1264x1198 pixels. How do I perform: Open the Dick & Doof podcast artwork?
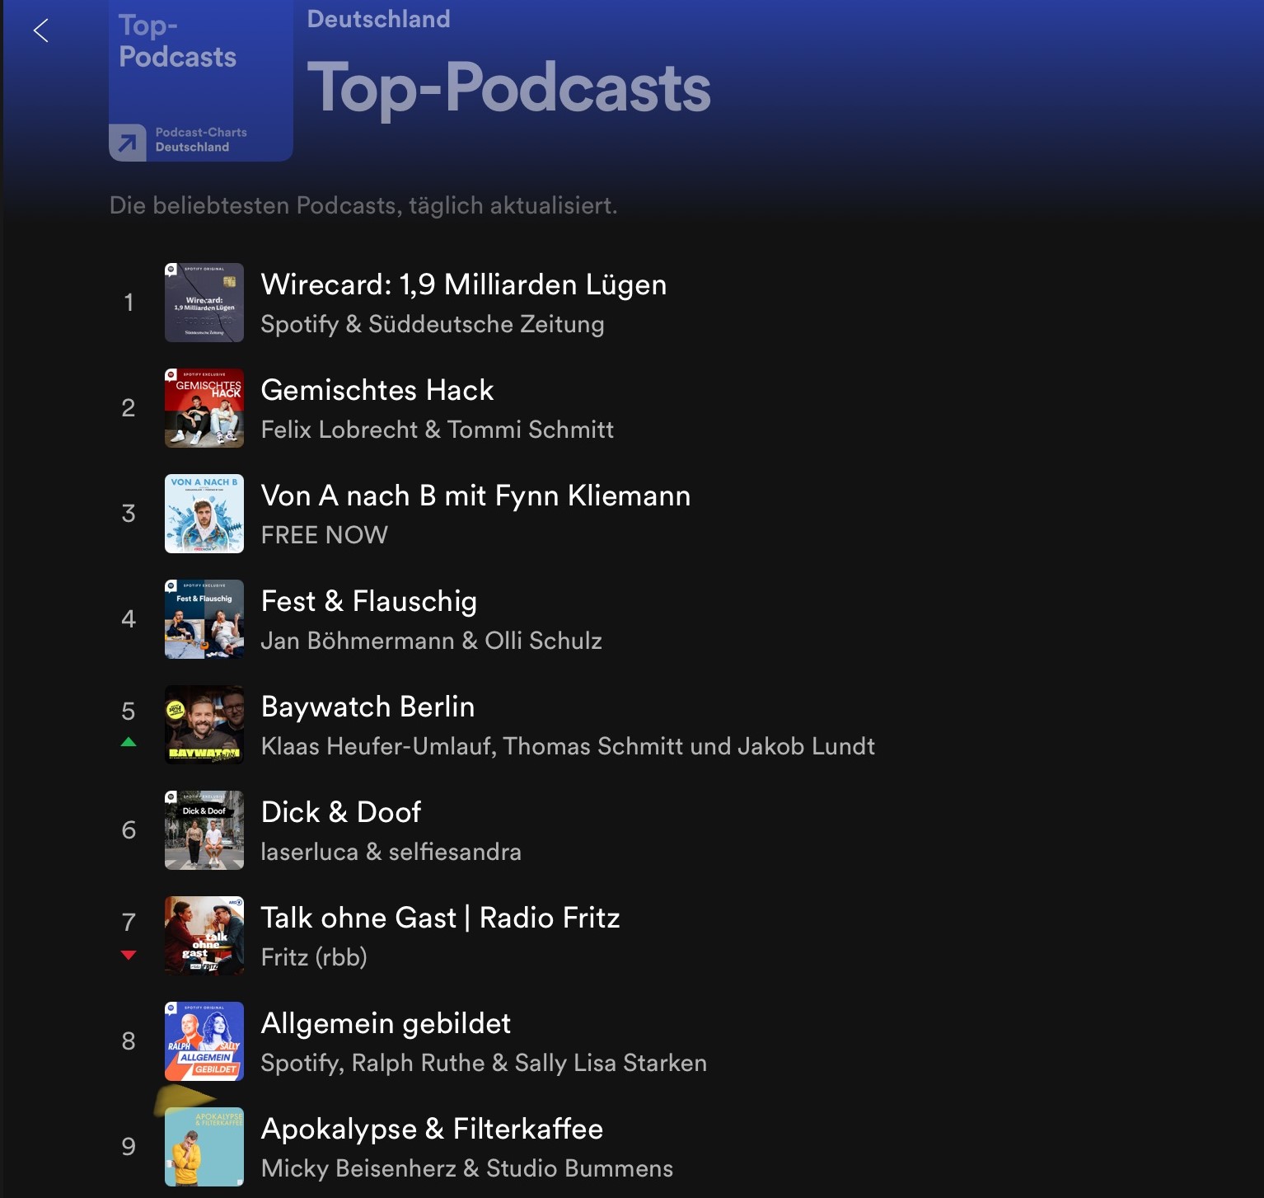(204, 830)
